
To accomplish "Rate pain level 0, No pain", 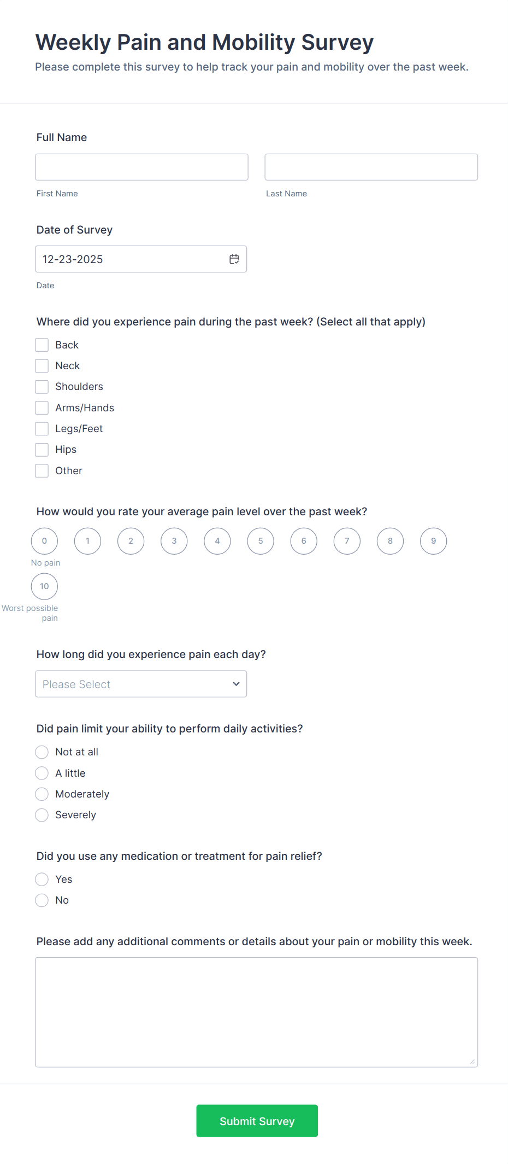I will [44, 541].
